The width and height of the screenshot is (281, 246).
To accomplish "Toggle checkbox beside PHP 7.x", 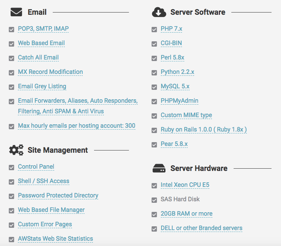I will [x=154, y=30].
